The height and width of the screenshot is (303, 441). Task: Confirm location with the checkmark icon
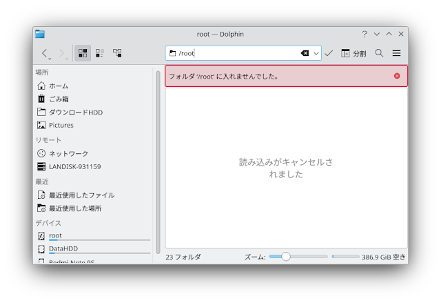(329, 53)
